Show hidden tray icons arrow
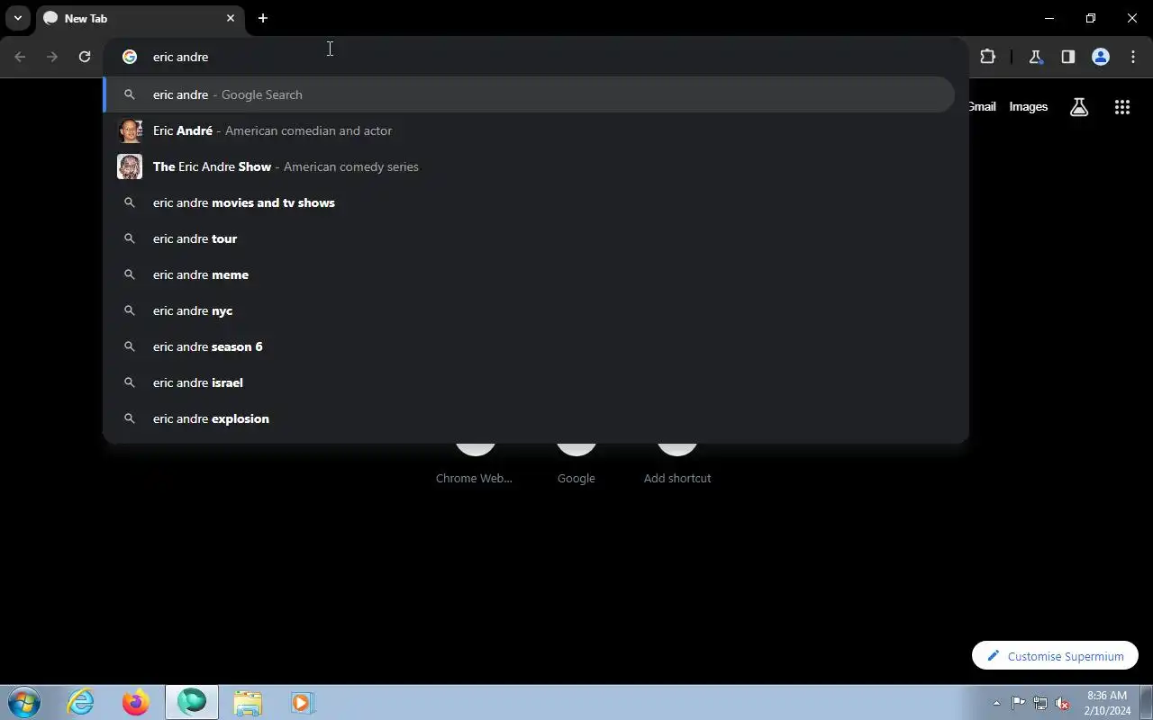 pyautogui.click(x=996, y=703)
